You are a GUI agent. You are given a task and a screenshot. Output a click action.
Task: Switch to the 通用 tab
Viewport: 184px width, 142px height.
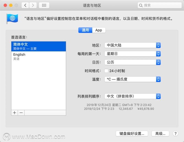[x=85, y=30]
